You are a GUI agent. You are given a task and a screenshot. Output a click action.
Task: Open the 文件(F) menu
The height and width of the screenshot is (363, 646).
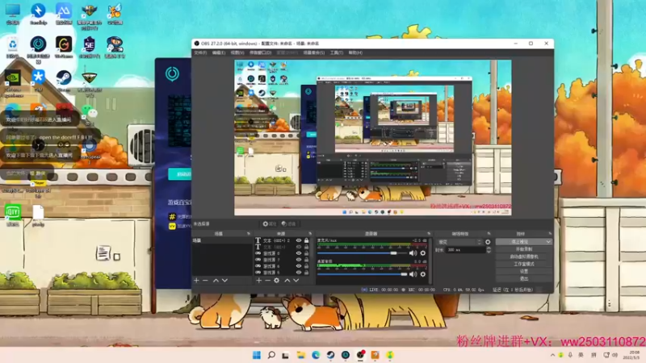pos(200,52)
